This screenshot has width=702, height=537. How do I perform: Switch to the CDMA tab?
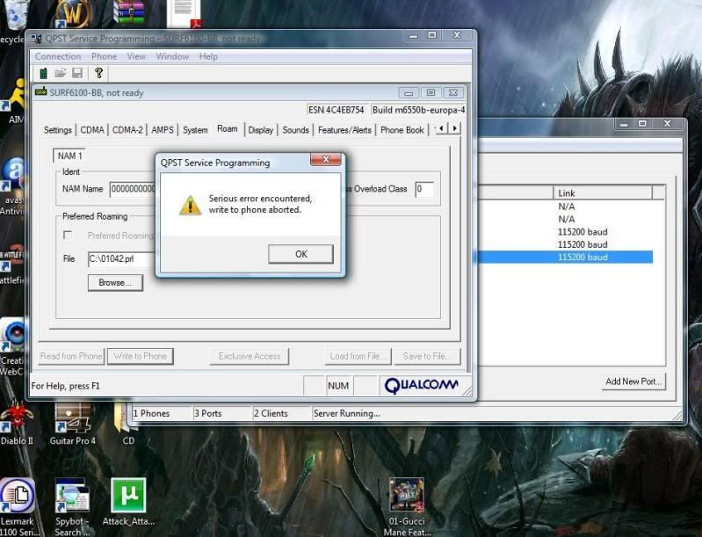[x=92, y=130]
